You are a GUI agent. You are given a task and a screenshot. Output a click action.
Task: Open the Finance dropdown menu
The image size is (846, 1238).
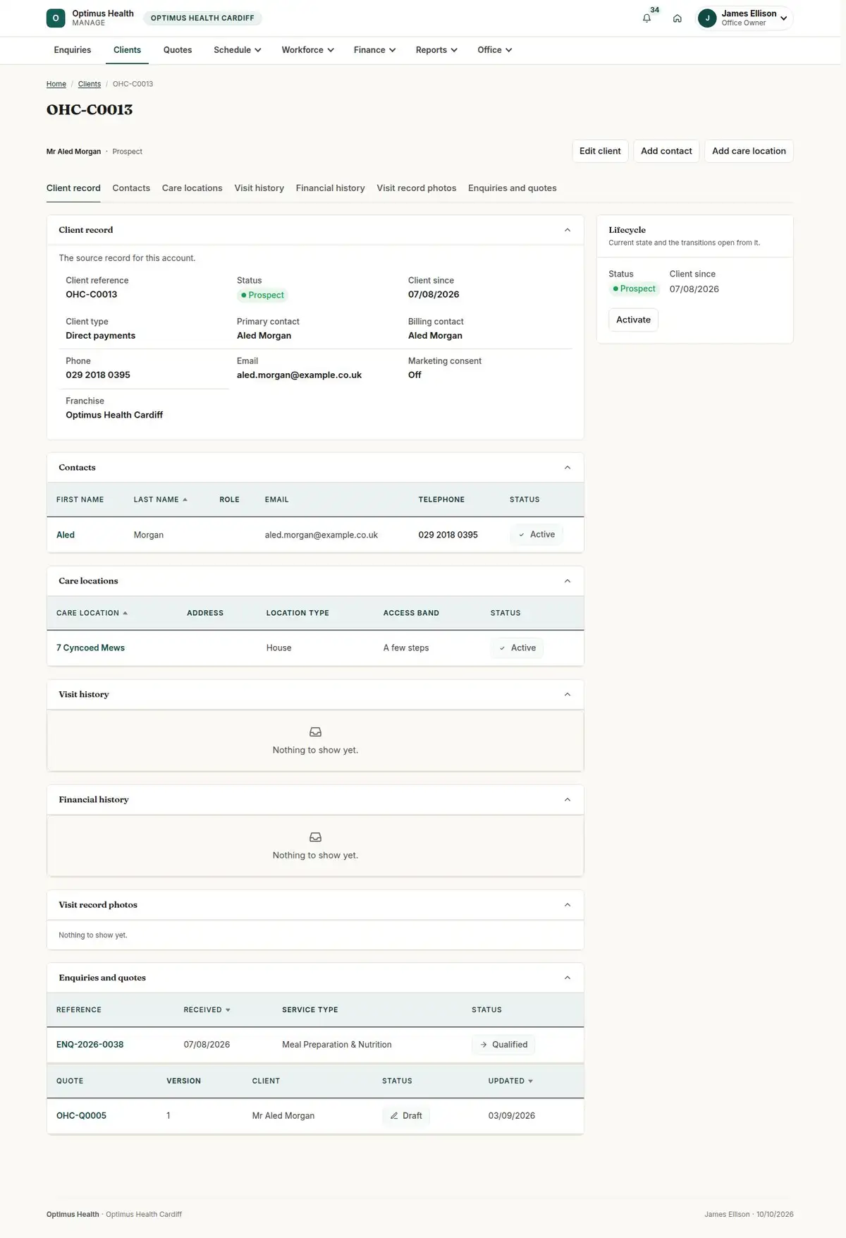[x=374, y=50]
